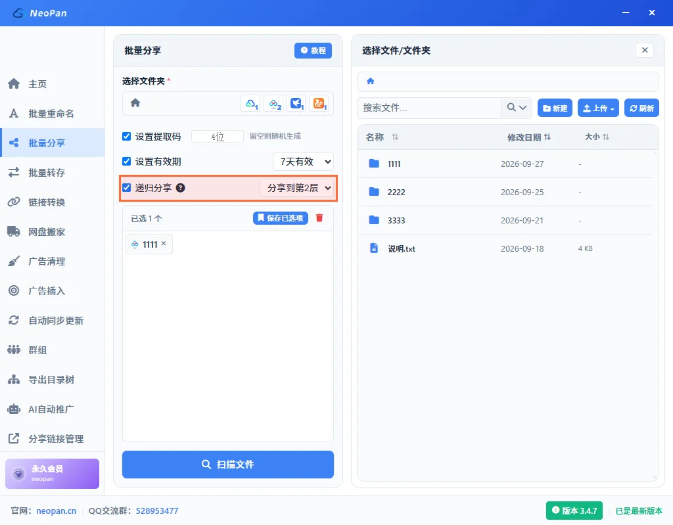Go to 批量转存 in the sidebar
The image size is (673, 525).
(x=53, y=173)
